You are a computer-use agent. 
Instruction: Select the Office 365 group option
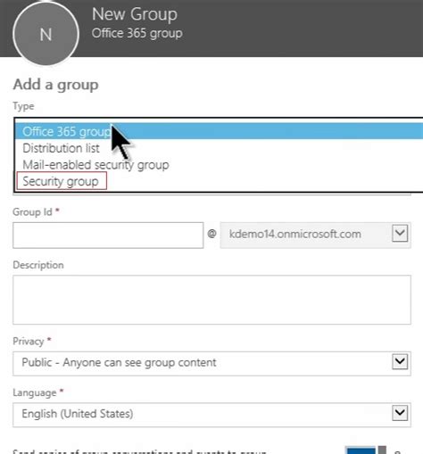[x=219, y=131]
